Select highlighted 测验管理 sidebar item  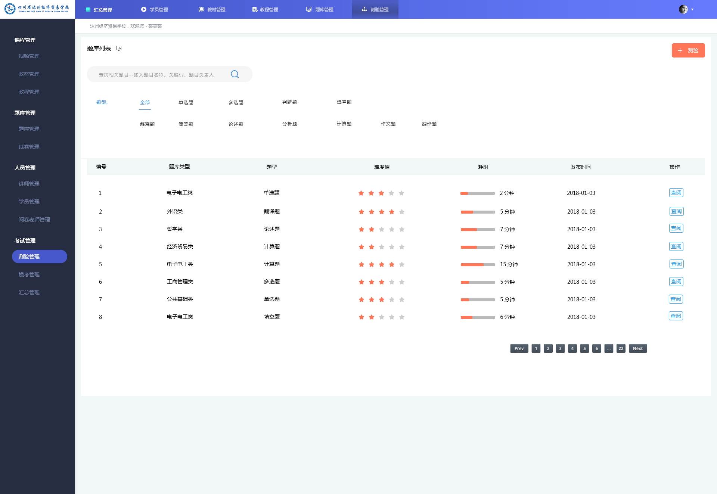(x=40, y=257)
